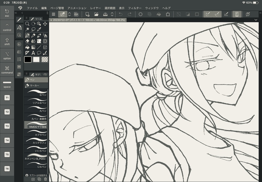262x182 pixels.
Task: Select the Airbrush tool
Action: click(x=45, y=35)
